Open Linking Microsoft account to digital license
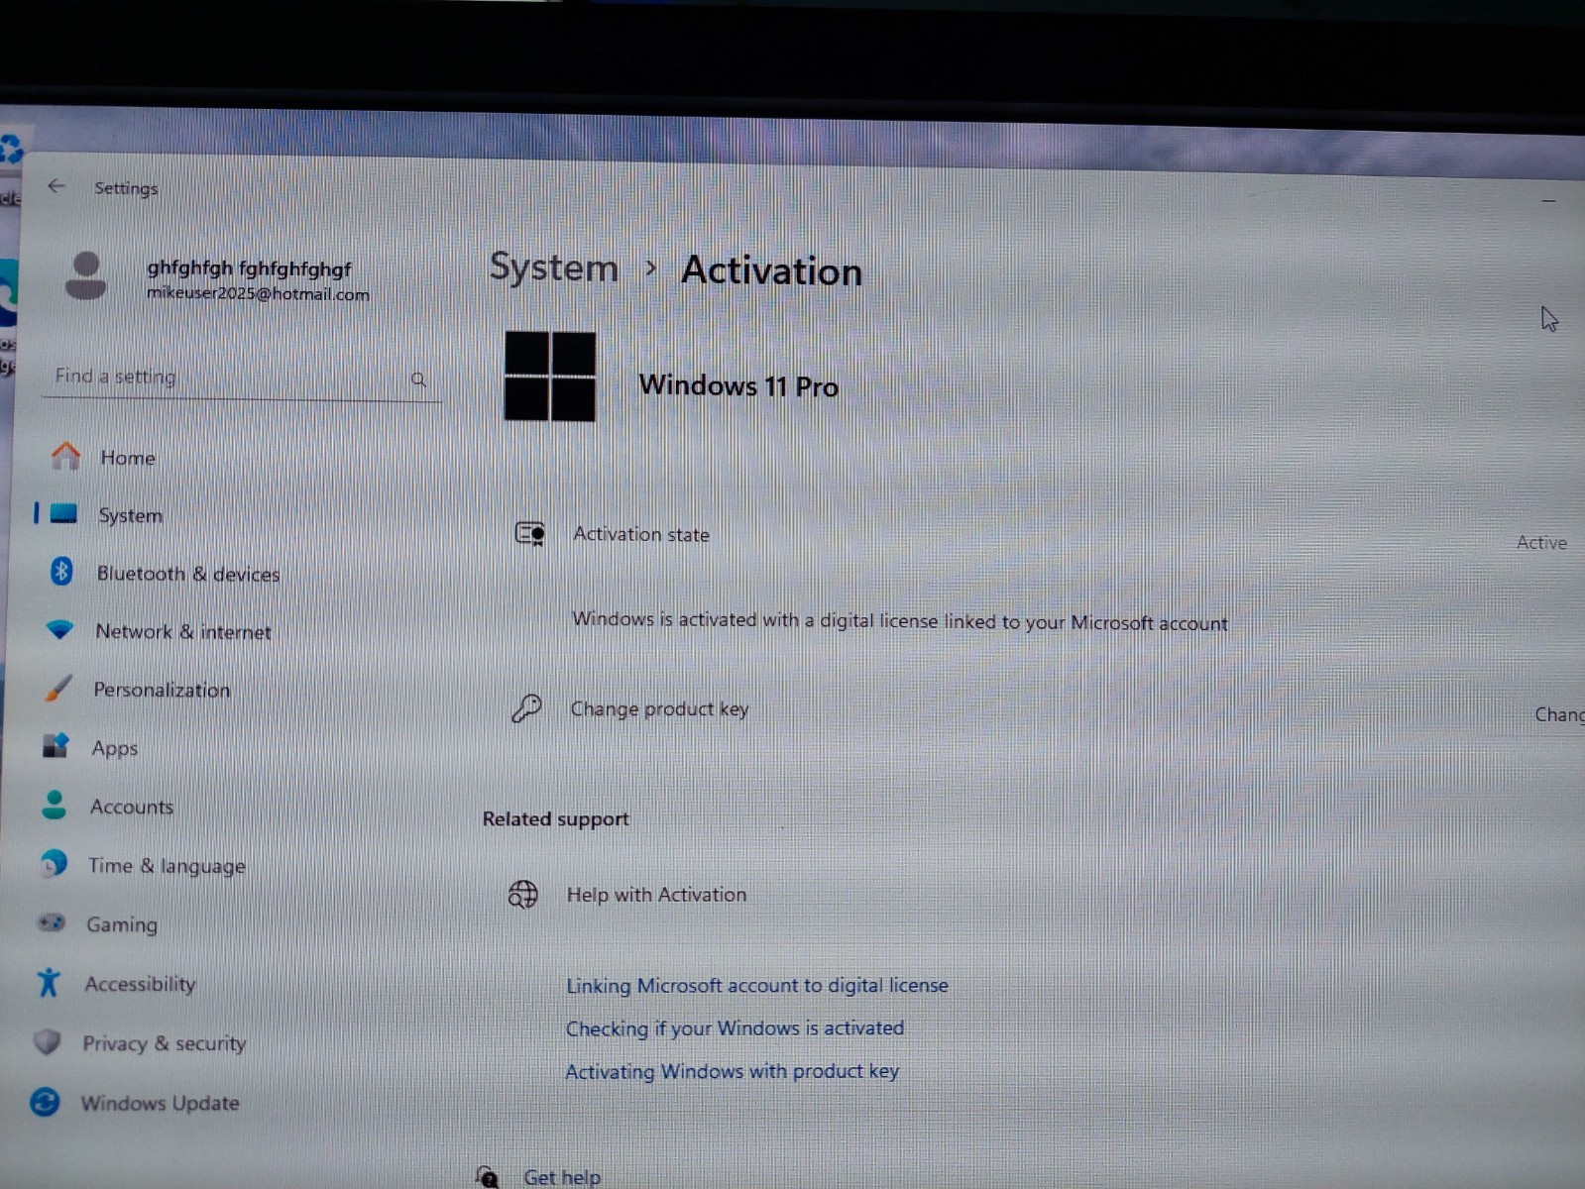This screenshot has width=1585, height=1189. pos(757,986)
